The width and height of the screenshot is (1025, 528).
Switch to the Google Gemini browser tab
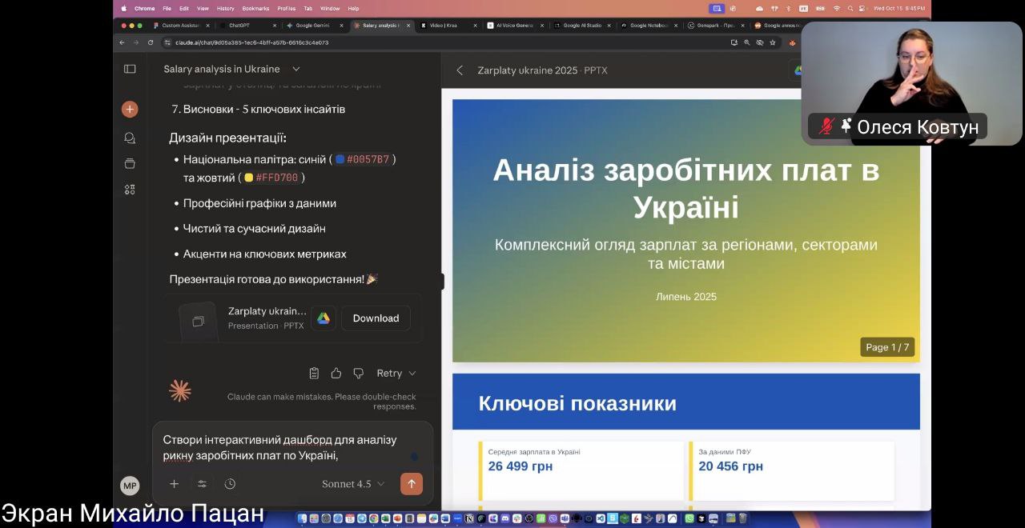pos(314,25)
